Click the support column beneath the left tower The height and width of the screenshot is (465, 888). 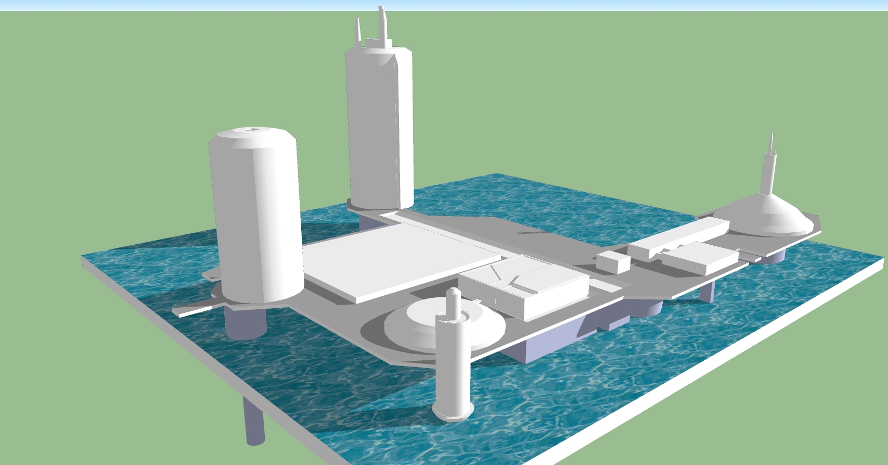(x=244, y=322)
